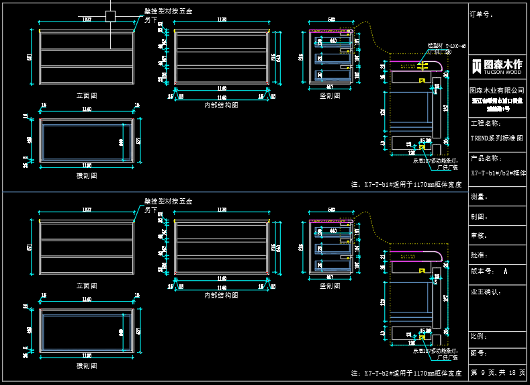Select the 图森木业有限公司 company name text
This screenshot has width=530, height=385.
point(497,90)
